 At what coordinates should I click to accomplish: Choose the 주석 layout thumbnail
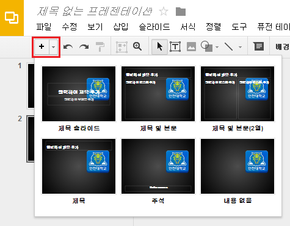[158, 166]
